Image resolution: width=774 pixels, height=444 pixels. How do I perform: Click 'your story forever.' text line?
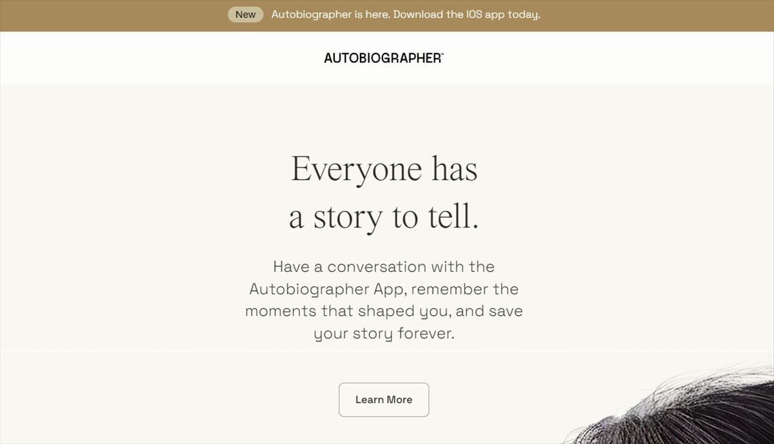click(x=384, y=334)
